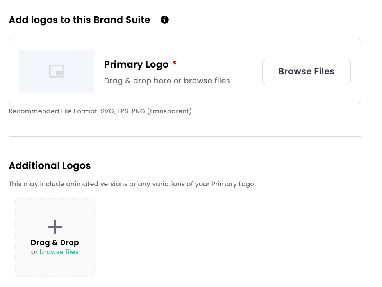
Task: Select the gray Primary Logo preview thumbnail
Action: (57, 72)
